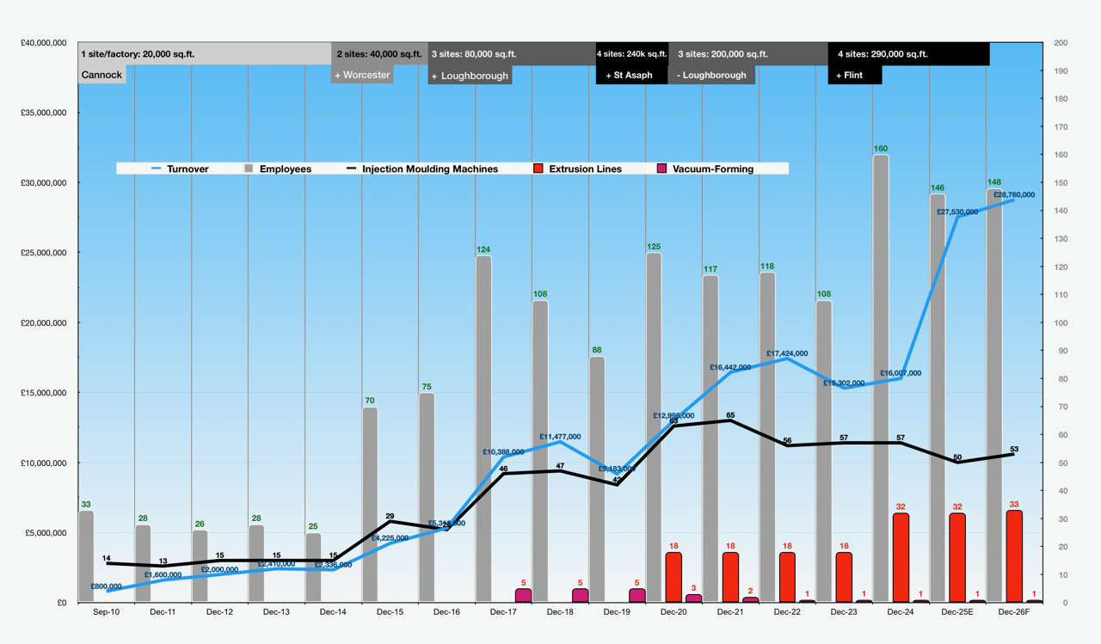Screen dimensions: 1101x644
Task: Click the £27,530,000 turnover data label
Action: (x=957, y=212)
